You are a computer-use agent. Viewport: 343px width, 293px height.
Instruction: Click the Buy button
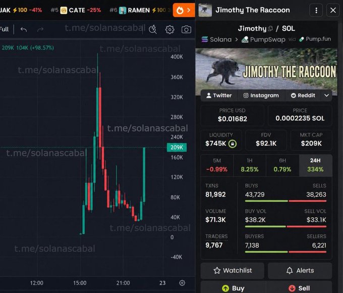233,288
